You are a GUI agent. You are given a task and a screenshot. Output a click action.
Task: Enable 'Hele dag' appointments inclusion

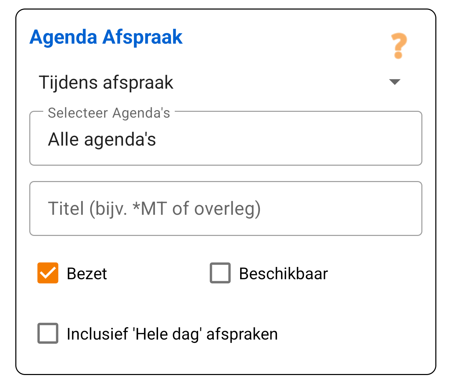47,333
